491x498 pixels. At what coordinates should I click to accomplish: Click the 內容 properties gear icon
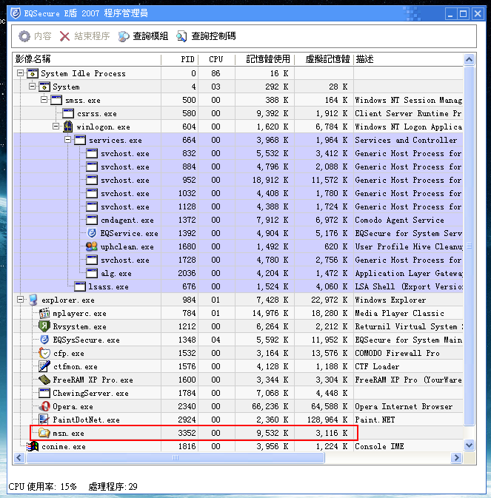click(24, 36)
